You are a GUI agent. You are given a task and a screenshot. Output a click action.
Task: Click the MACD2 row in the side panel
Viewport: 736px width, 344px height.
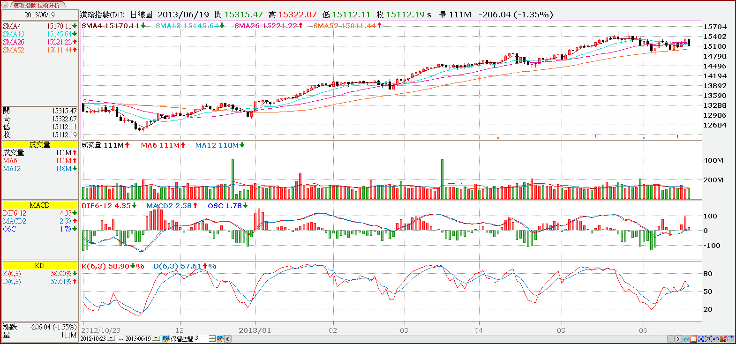[x=39, y=221]
